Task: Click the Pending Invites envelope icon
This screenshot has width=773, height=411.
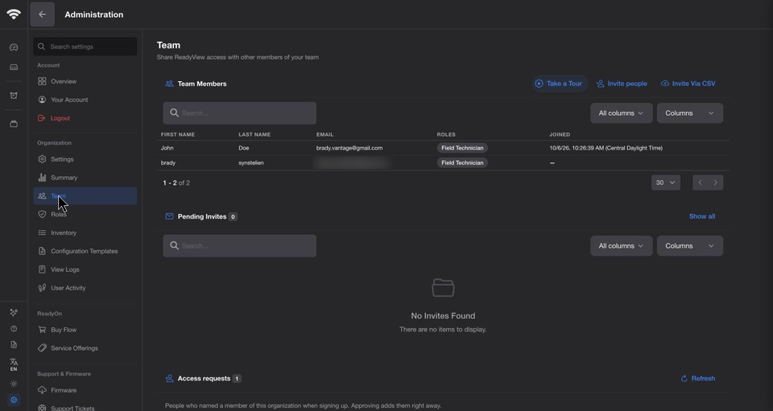Action: pos(169,216)
